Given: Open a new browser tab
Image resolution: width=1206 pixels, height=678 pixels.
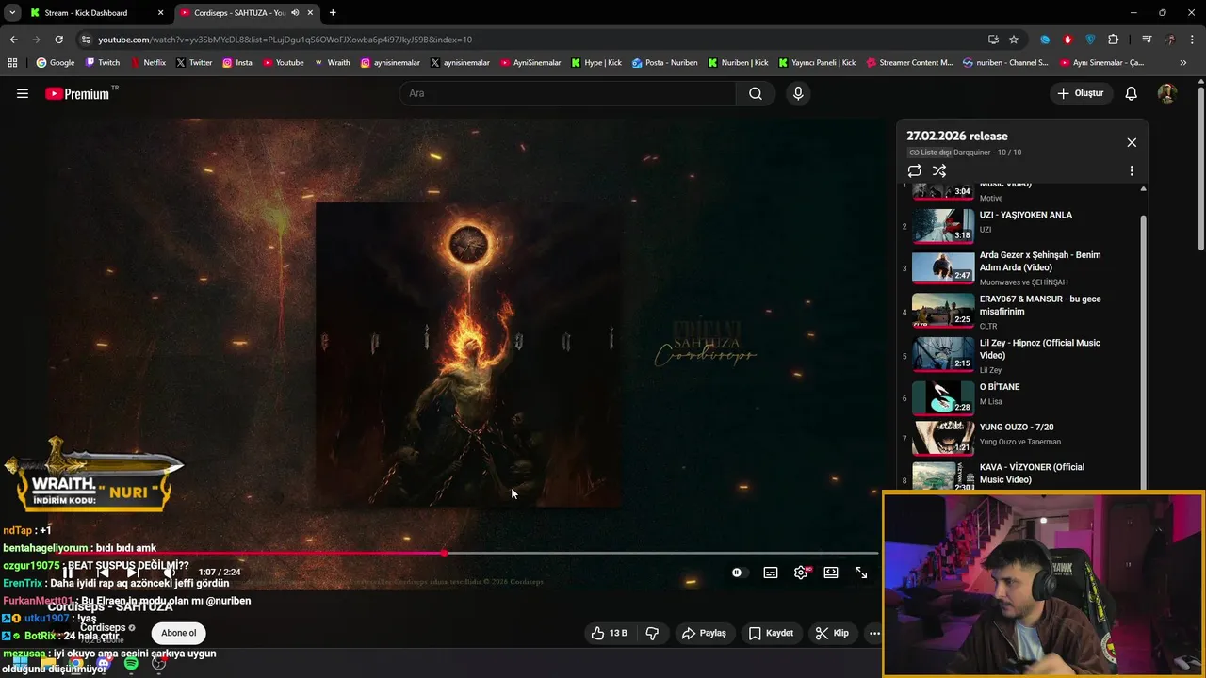Looking at the screenshot, I should pyautogui.click(x=333, y=13).
